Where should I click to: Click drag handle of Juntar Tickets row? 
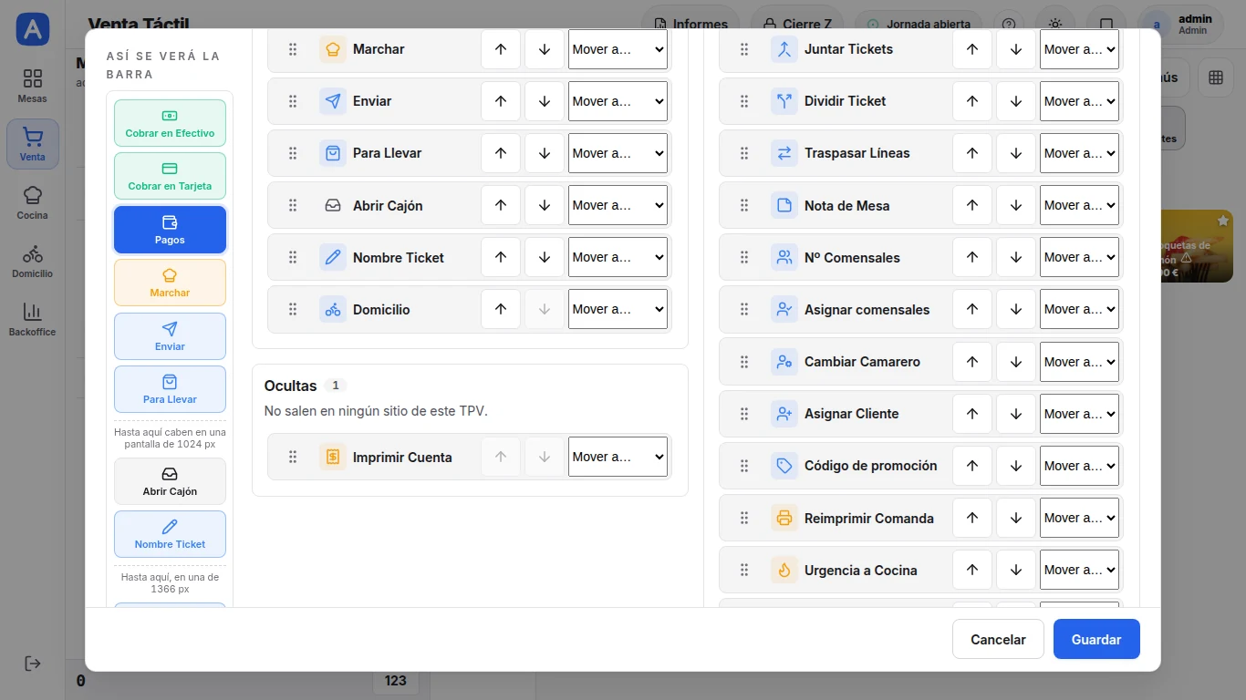point(744,49)
